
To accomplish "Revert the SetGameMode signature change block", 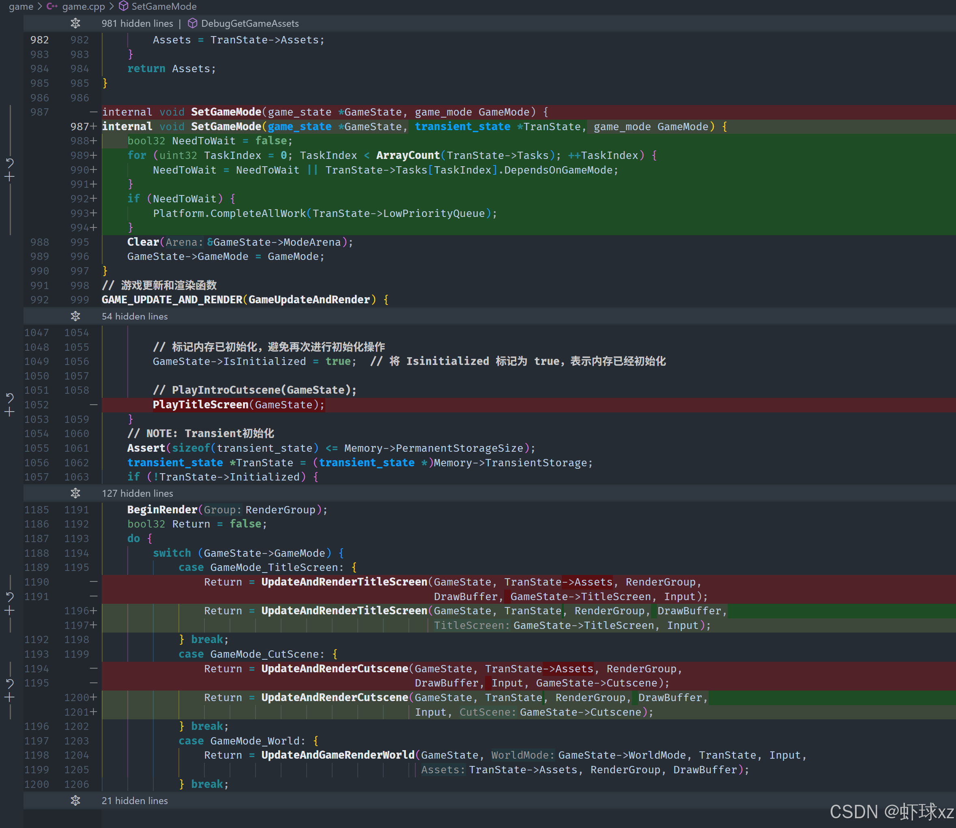I will pos(10,163).
